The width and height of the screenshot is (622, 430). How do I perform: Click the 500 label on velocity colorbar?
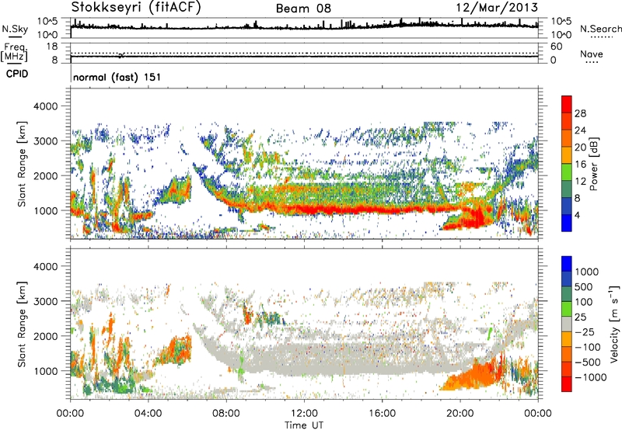pyautogui.click(x=584, y=286)
